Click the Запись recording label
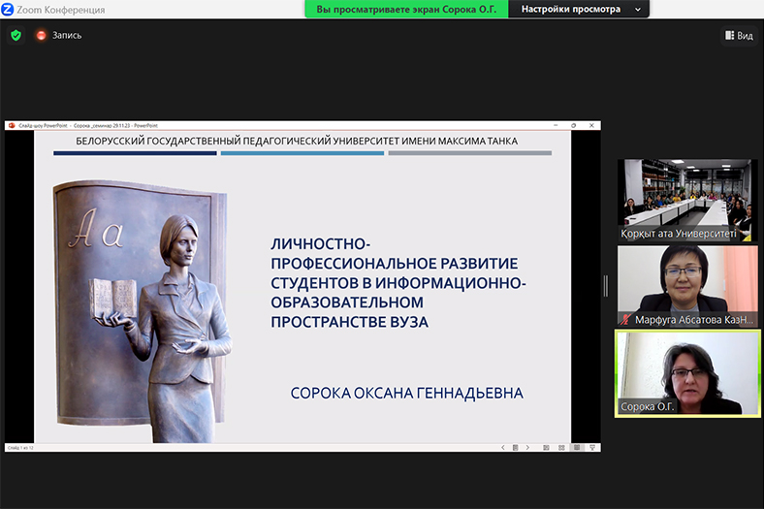Screen dimensions: 764x509 [x=67, y=35]
